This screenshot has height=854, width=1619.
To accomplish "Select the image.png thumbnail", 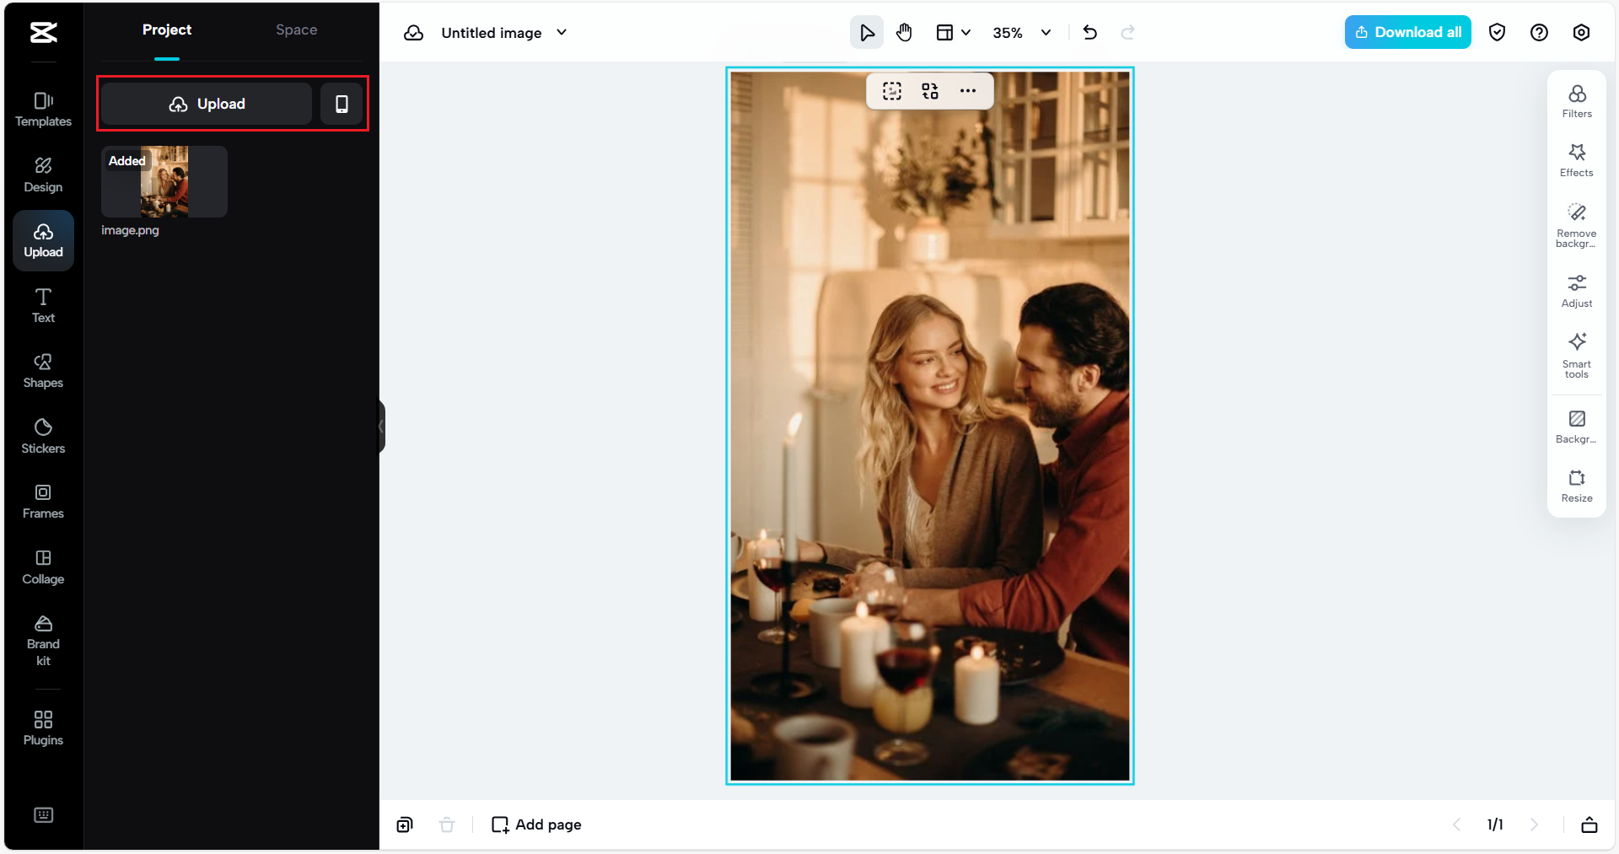I will tap(164, 181).
